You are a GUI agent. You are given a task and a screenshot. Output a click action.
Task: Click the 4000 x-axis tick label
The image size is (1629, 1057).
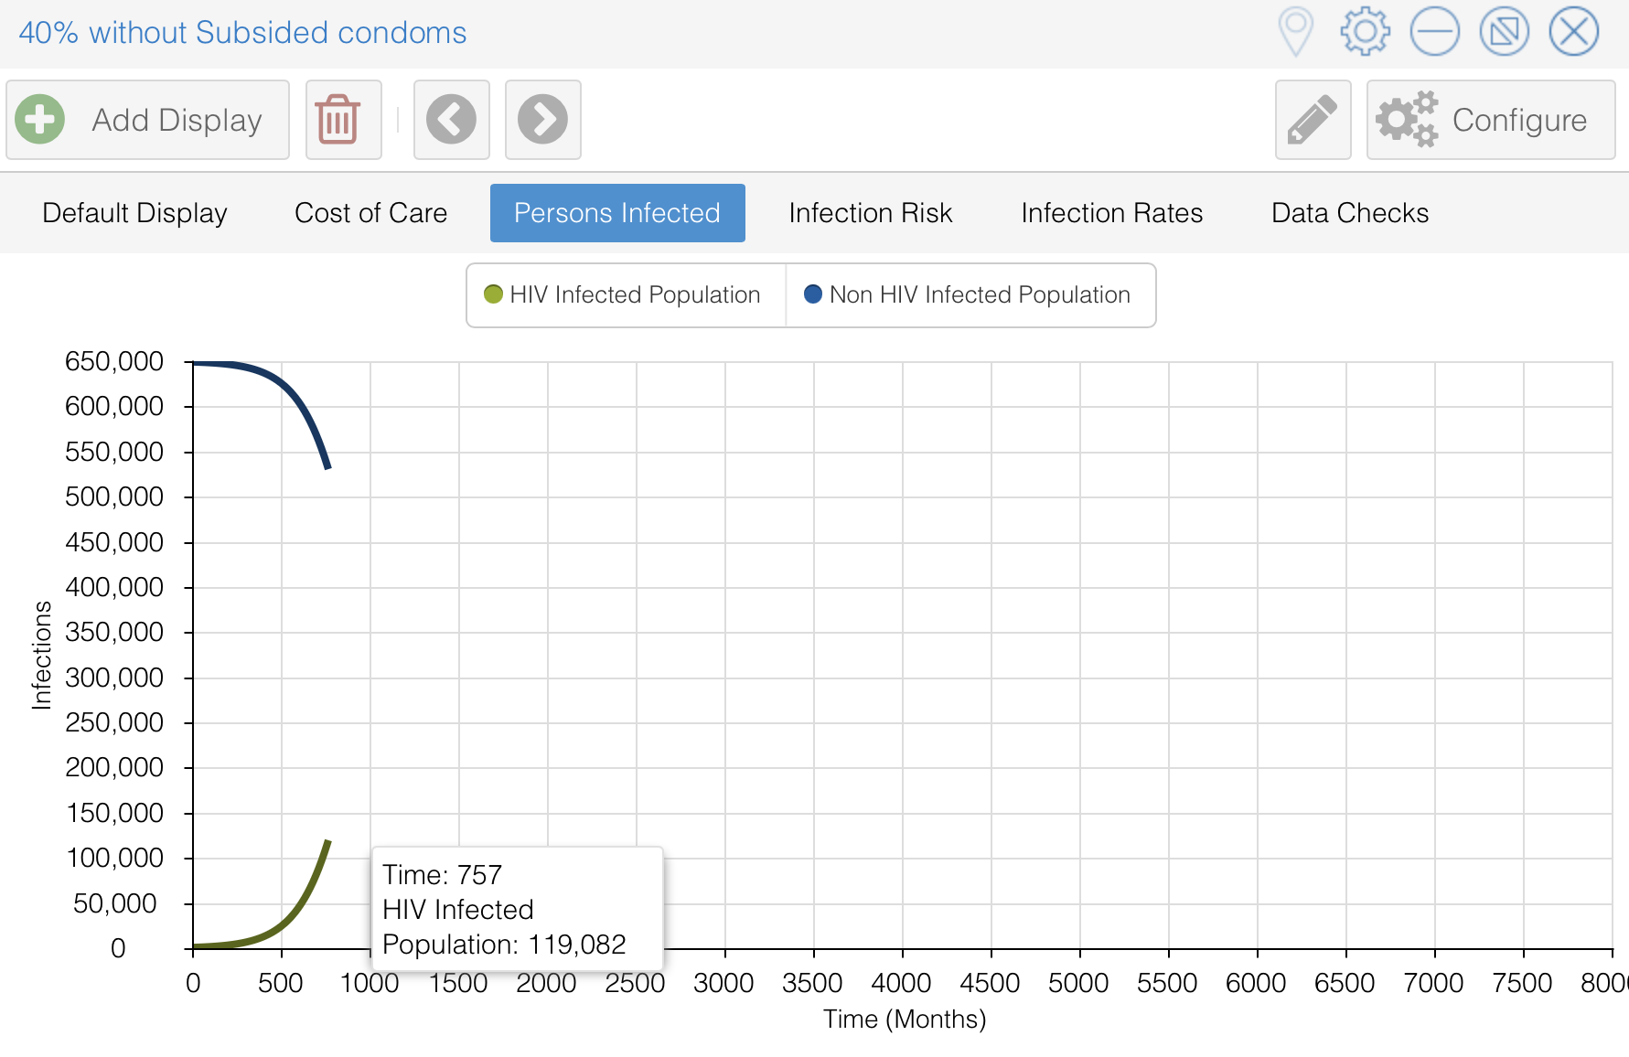click(901, 983)
